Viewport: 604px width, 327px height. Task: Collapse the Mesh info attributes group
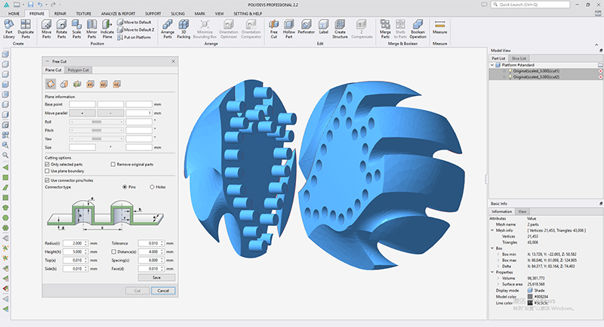[x=492, y=230]
